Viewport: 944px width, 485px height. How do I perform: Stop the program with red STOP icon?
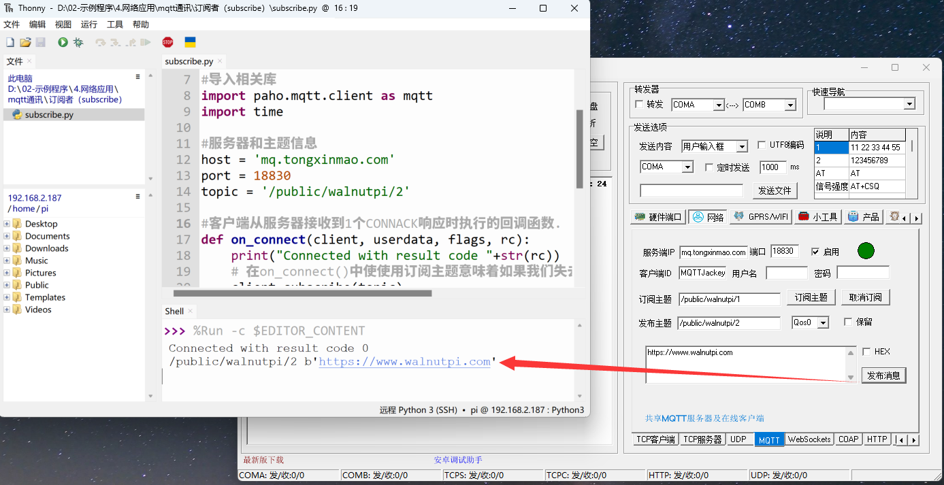[x=167, y=42]
